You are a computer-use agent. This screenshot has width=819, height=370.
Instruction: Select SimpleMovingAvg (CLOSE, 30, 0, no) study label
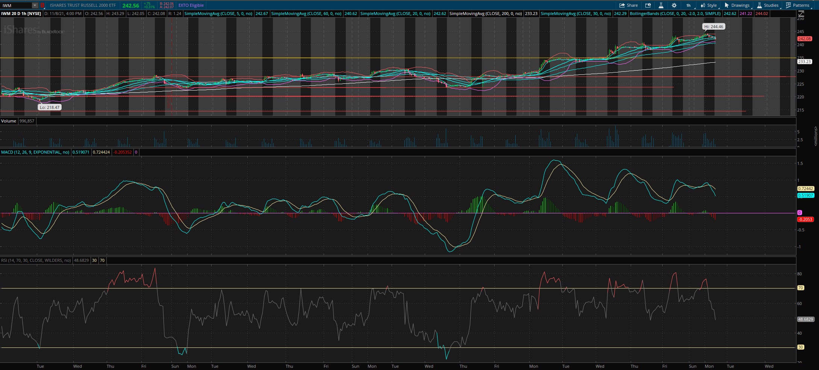coord(575,14)
